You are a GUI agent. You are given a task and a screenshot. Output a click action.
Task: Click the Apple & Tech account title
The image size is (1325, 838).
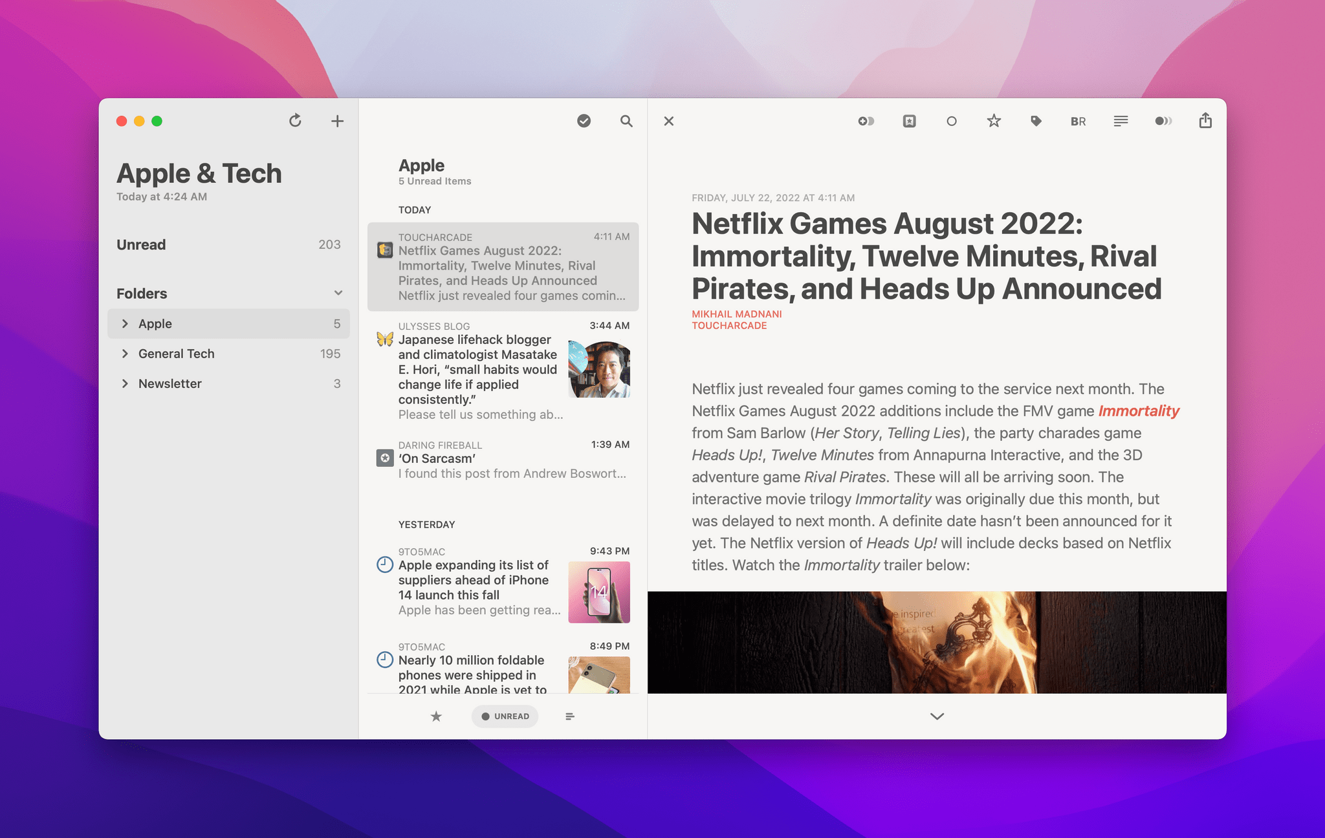(199, 173)
